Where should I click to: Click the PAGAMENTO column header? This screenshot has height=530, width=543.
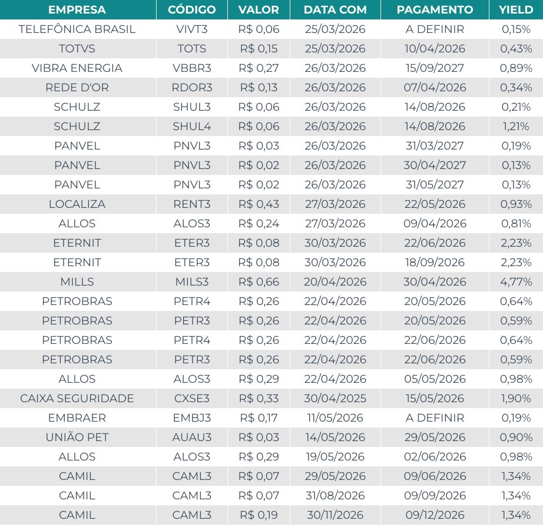435,9
